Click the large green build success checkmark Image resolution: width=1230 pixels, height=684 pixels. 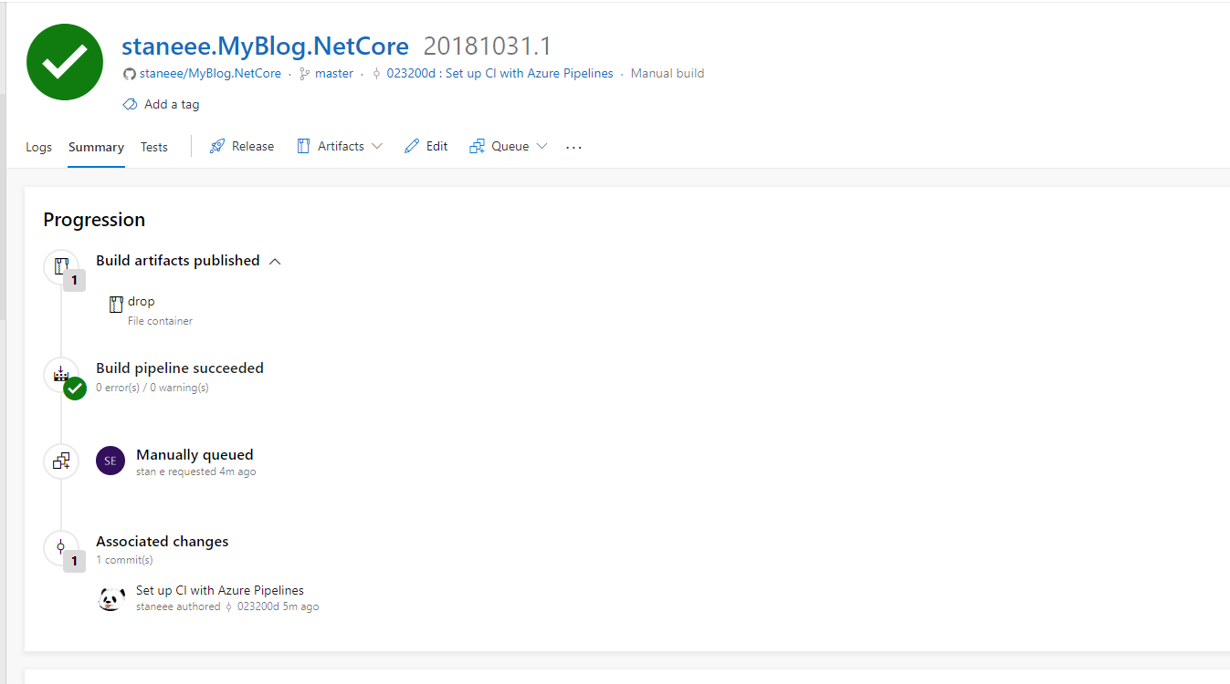pyautogui.click(x=65, y=61)
